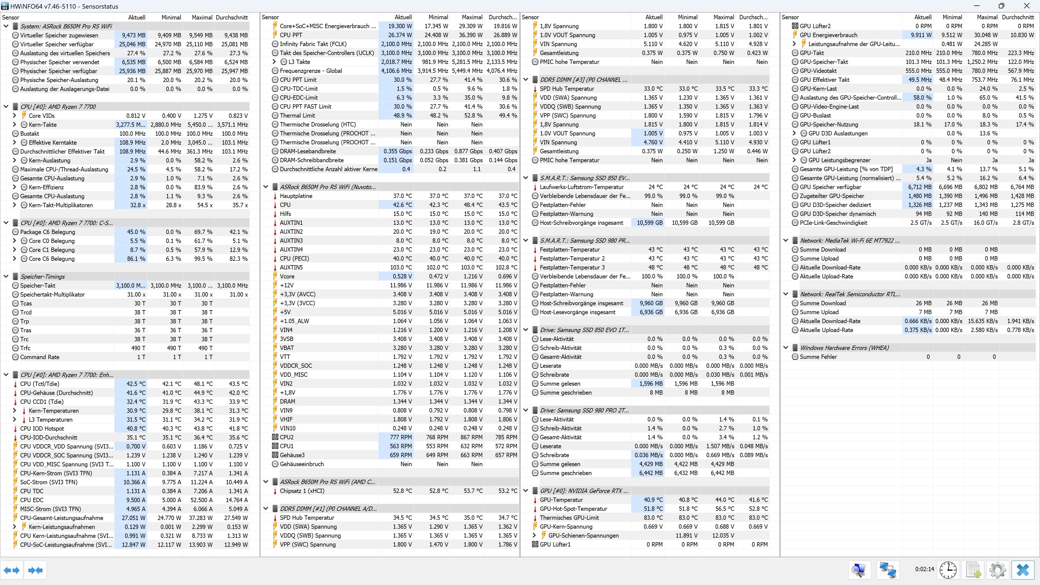Expand the GPU D3D Auslastungen row

pyautogui.click(x=794, y=133)
